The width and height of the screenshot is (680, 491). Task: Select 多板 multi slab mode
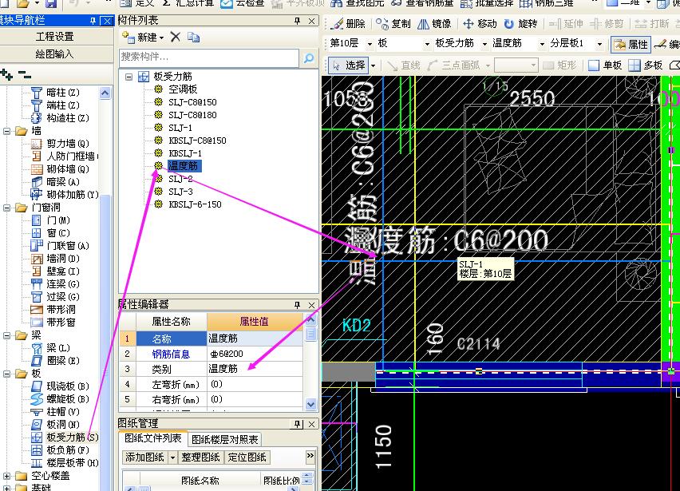[646, 65]
